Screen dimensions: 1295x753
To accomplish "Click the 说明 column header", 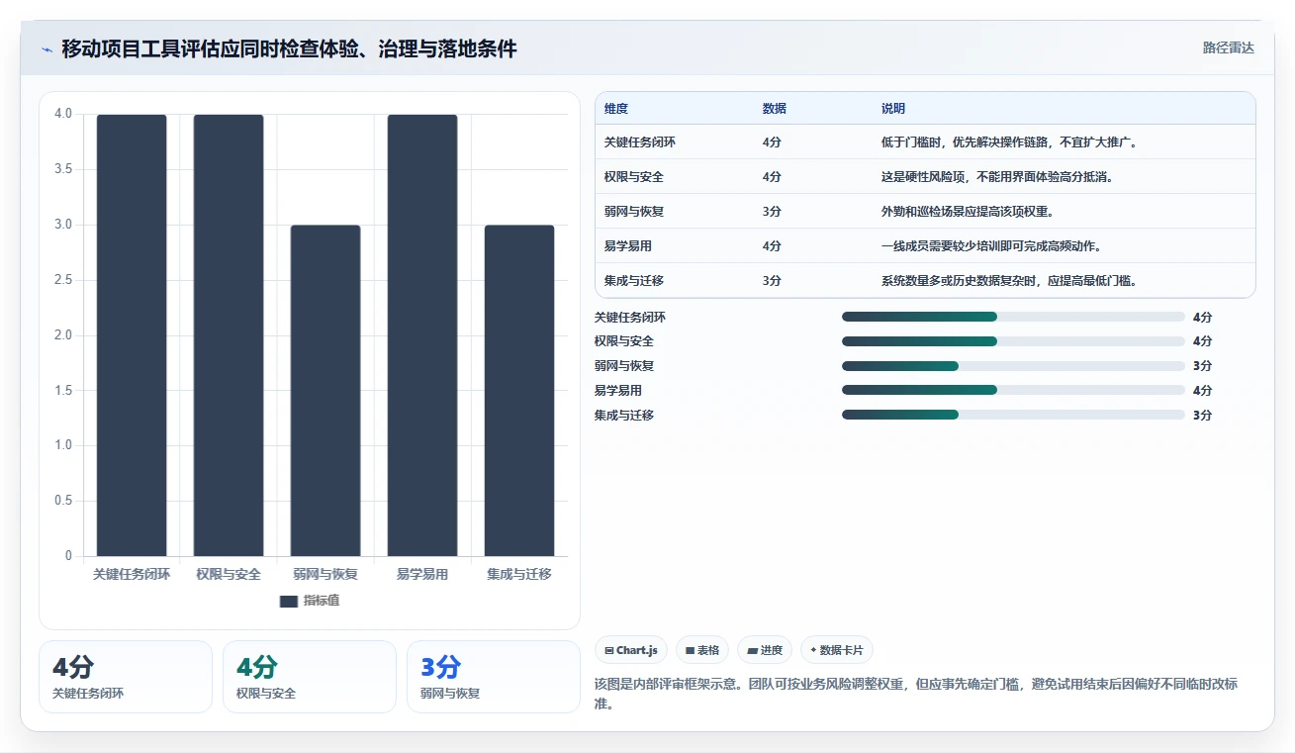I will click(893, 109).
